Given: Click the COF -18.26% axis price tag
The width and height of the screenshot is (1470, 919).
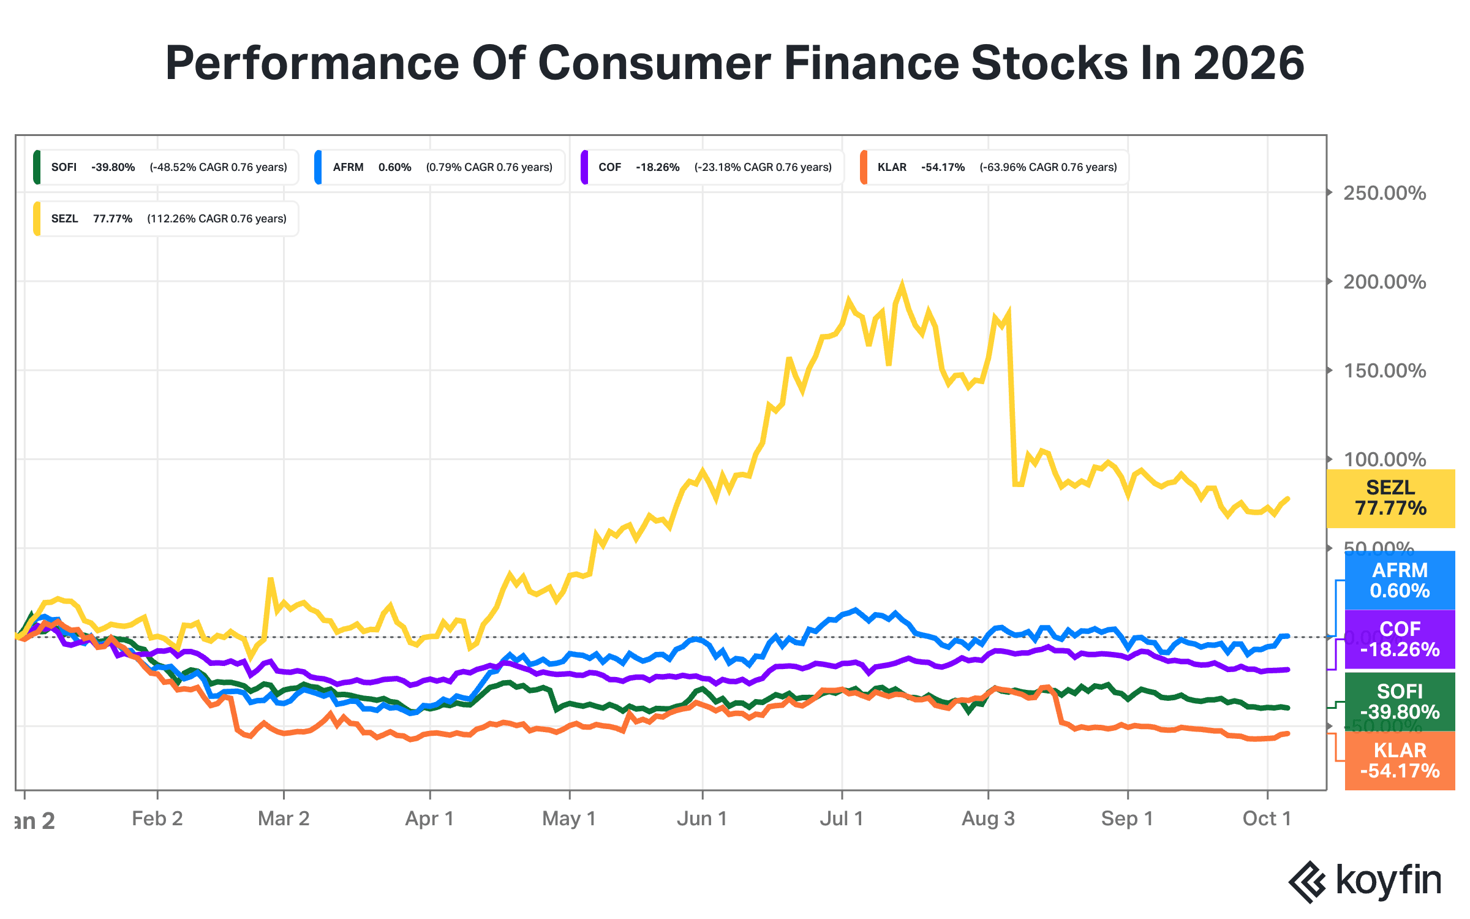Looking at the screenshot, I should point(1400,639).
